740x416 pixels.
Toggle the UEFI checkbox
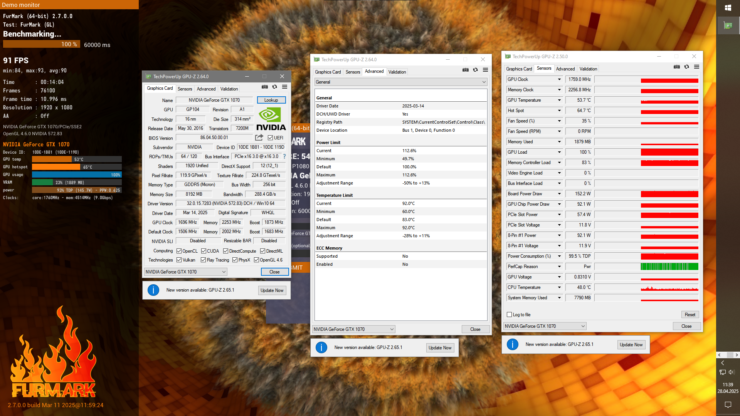[270, 138]
